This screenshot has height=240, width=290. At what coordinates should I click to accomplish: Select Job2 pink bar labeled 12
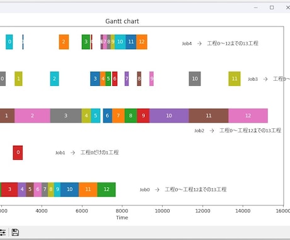click(248, 116)
